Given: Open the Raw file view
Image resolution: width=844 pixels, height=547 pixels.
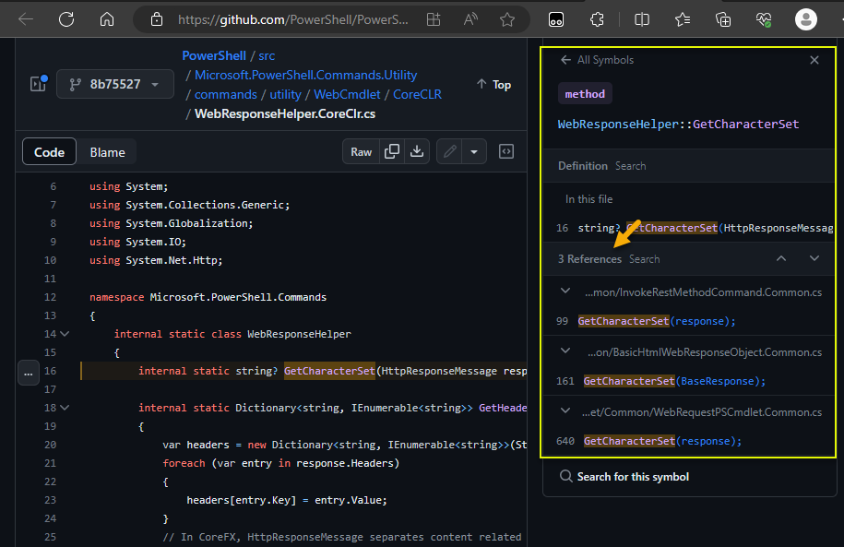Looking at the screenshot, I should pos(362,152).
